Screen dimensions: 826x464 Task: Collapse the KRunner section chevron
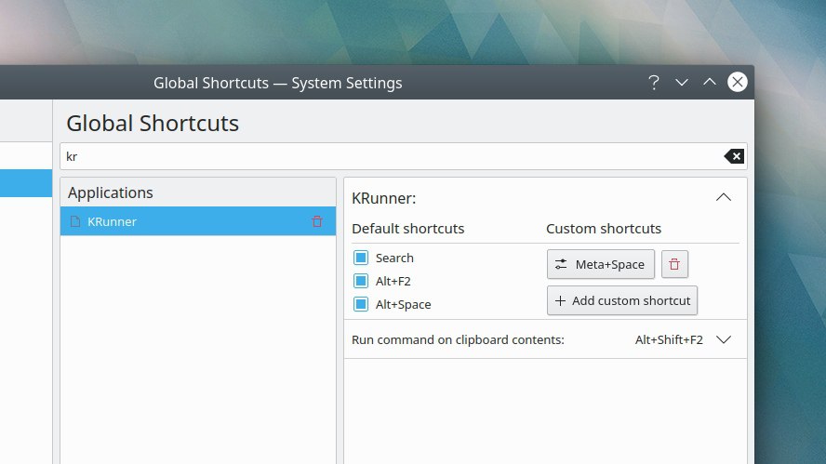(x=724, y=197)
